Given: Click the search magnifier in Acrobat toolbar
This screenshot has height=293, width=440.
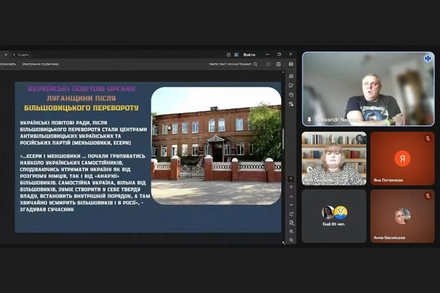Looking at the screenshot, I should tap(255, 64).
